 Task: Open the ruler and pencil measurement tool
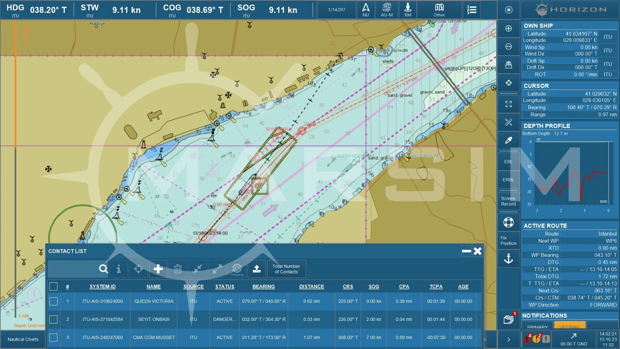click(509, 122)
